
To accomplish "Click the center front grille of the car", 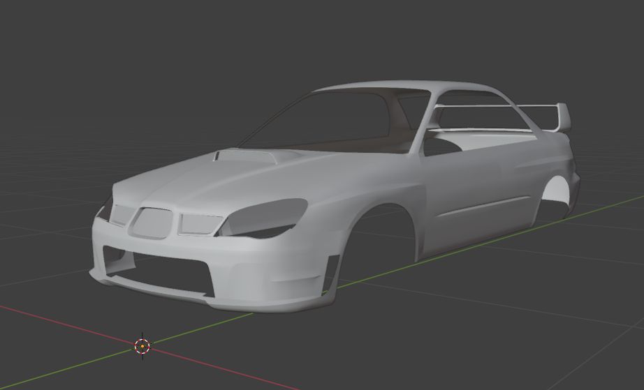I will [x=152, y=223].
